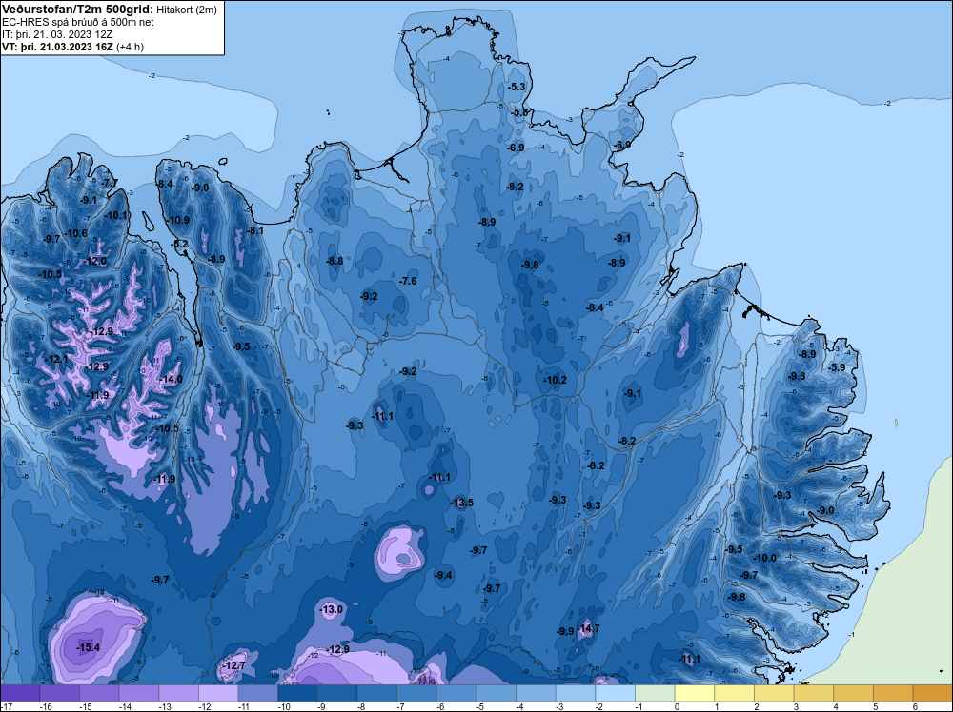Click the legend label 5
The height and width of the screenshot is (712, 953).
click(x=875, y=707)
